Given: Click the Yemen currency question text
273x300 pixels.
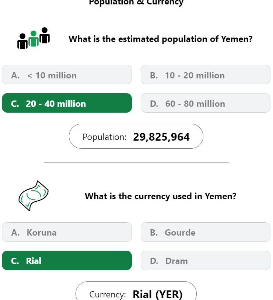Looking at the screenshot, I should coord(160,196).
